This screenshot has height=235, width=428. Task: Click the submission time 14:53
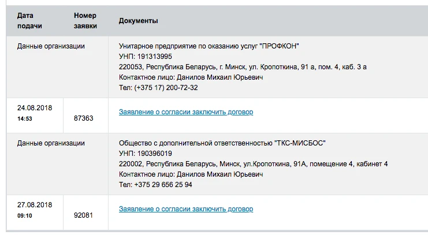point(24,119)
